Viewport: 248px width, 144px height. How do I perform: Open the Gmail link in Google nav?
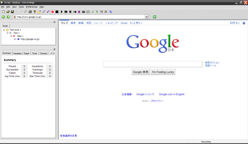click(124, 23)
